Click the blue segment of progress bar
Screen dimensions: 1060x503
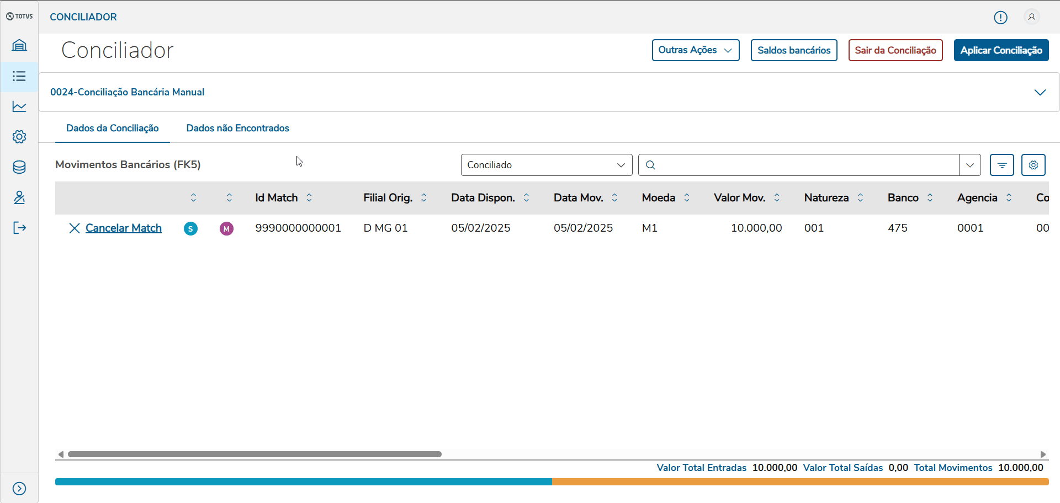(x=304, y=482)
